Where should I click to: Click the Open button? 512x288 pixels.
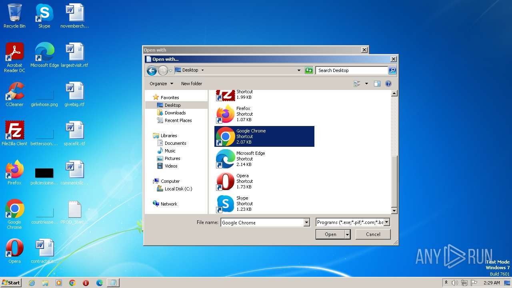coord(330,234)
